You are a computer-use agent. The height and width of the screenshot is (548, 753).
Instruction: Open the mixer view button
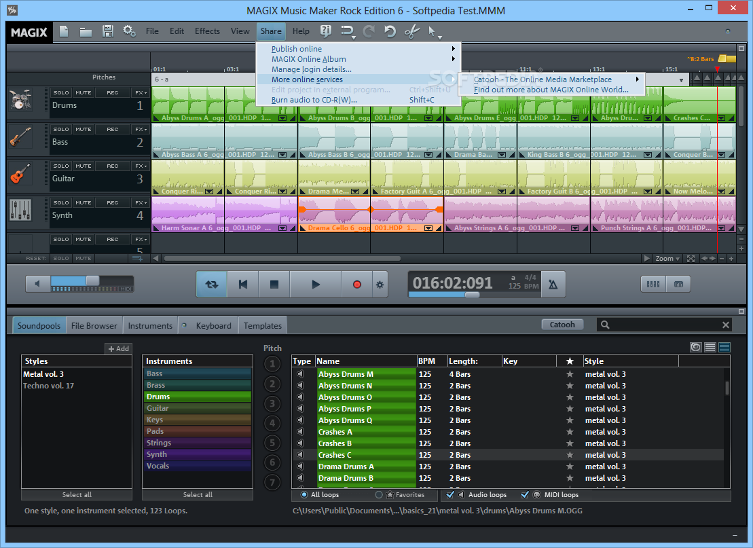click(x=653, y=284)
